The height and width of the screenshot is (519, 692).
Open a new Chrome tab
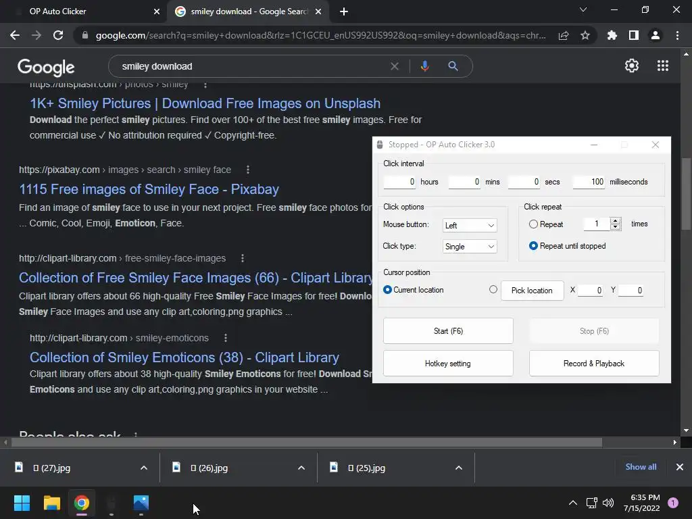click(344, 11)
